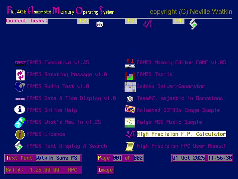Viewport: 238px width, 179px height.
Task: Open the FAMOS Memory Editor icon
Action: tap(130, 63)
